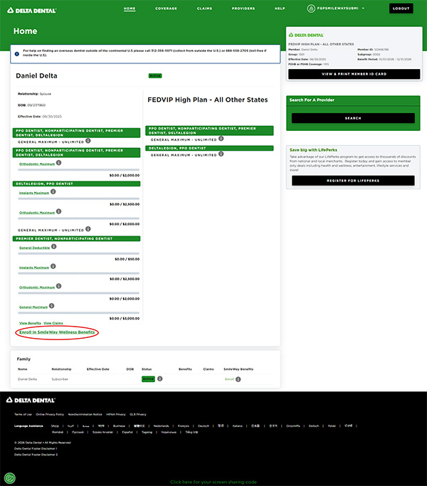Click the Save big with LifePerks heading
This screenshot has width=427, height=486.
point(314,150)
